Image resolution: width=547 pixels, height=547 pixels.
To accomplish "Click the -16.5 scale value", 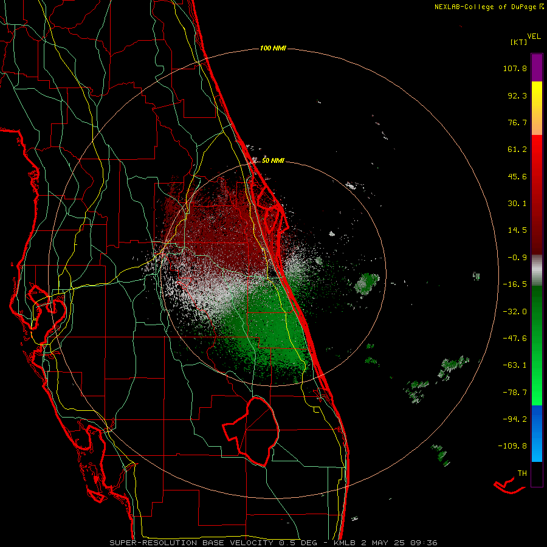I will point(515,284).
